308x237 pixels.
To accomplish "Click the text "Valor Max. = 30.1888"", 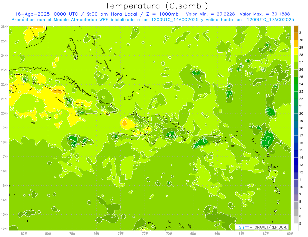I will [265, 14].
